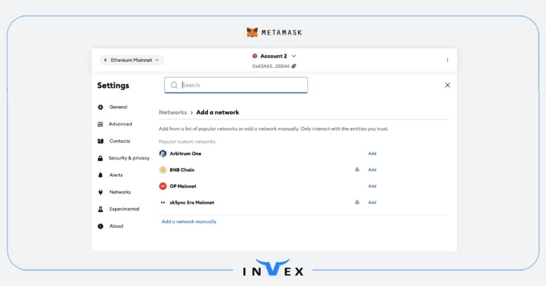
Task: Click the OP Mainnet logo icon
Action: click(x=163, y=186)
